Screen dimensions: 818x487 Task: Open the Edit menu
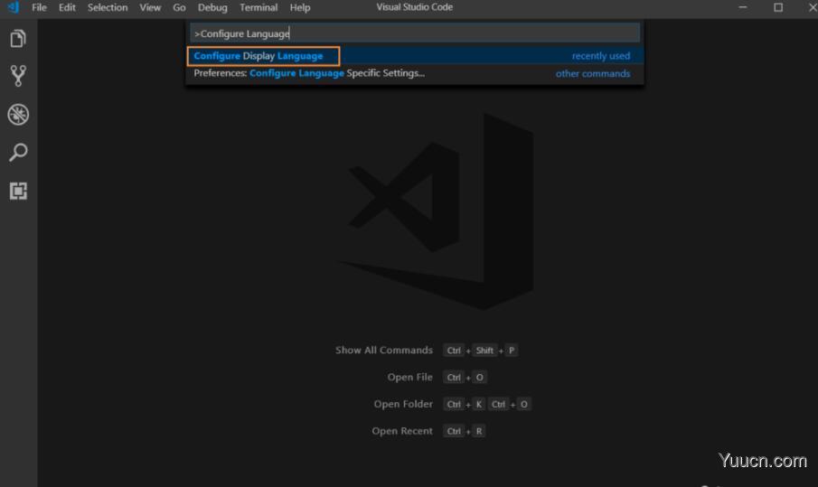pyautogui.click(x=67, y=7)
